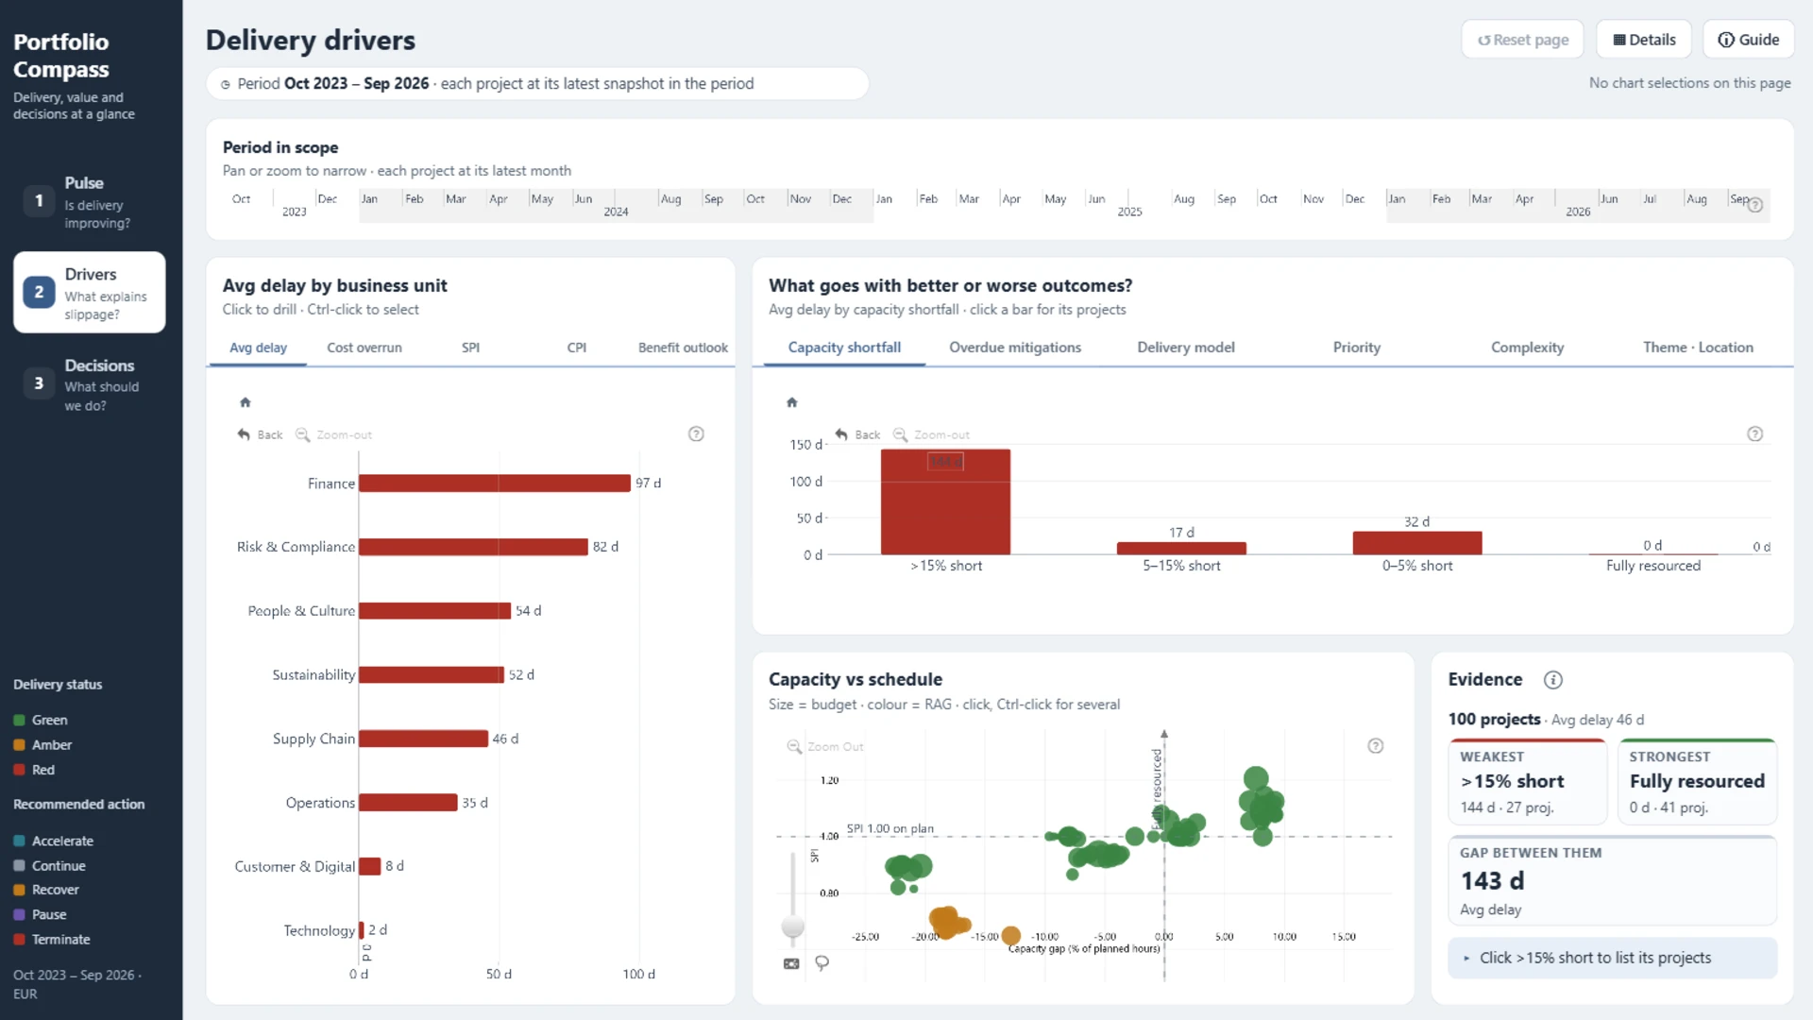
Task: Adjust the scatter chart zoom slider handle
Action: pyautogui.click(x=793, y=926)
